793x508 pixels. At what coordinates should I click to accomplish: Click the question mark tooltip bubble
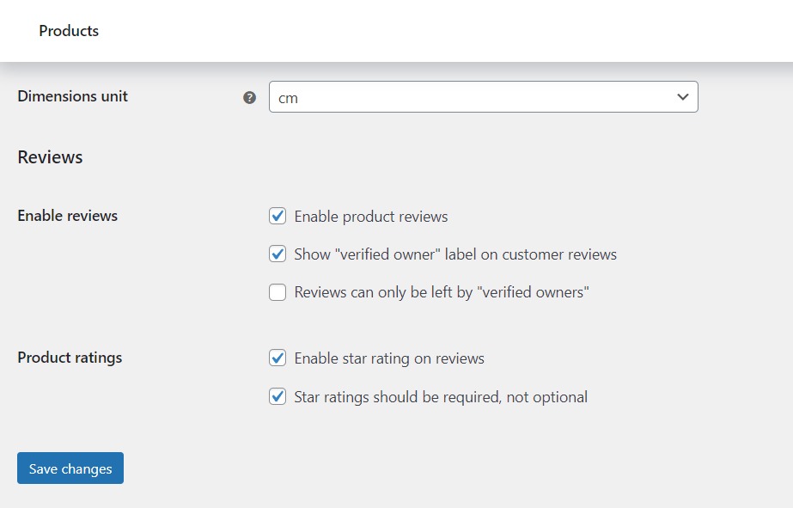[x=249, y=97]
